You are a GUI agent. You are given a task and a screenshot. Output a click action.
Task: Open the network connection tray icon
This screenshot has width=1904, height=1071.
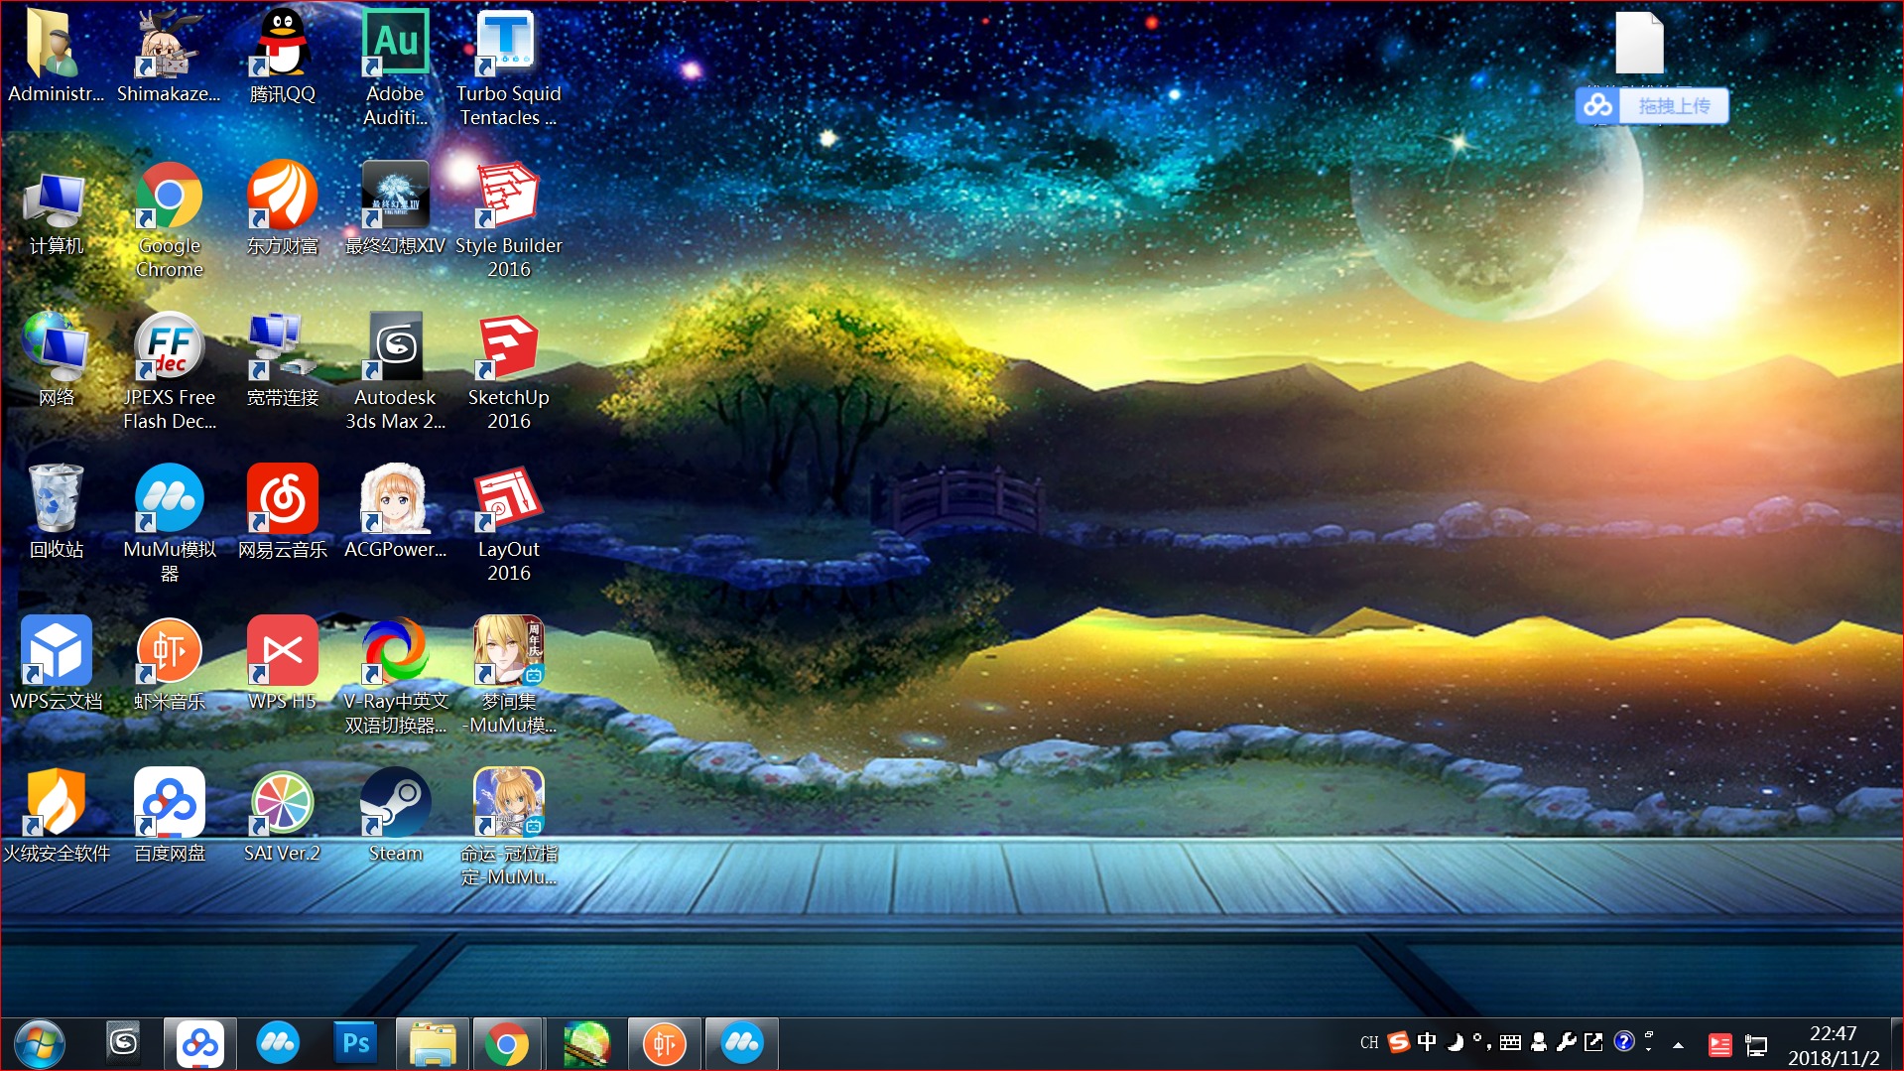pos(1756,1045)
